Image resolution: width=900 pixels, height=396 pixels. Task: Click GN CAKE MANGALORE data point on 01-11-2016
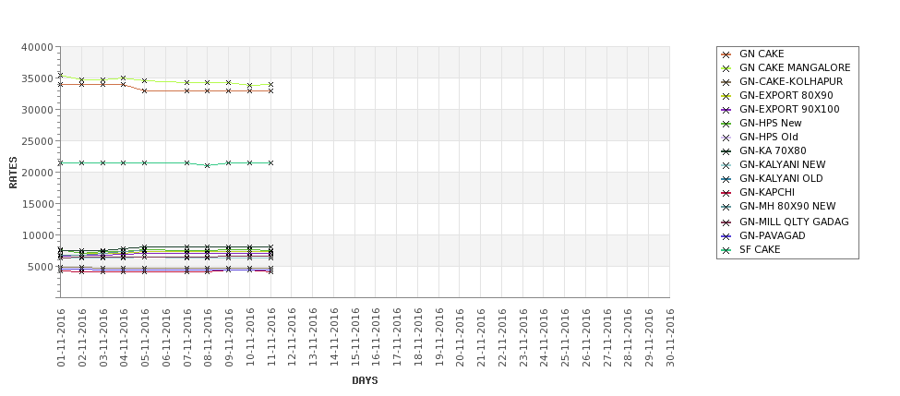[x=60, y=75]
